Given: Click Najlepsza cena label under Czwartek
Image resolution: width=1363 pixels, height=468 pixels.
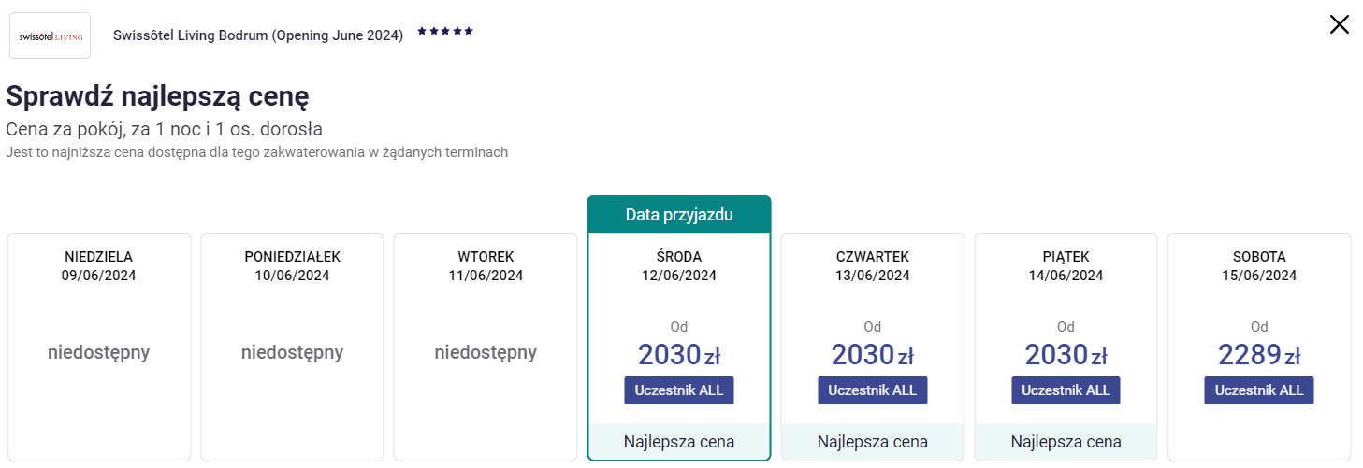Looking at the screenshot, I should (873, 442).
